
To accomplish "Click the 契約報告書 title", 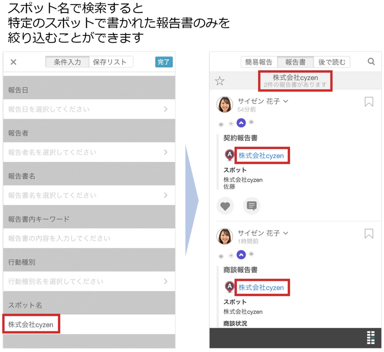I will (x=240, y=138).
